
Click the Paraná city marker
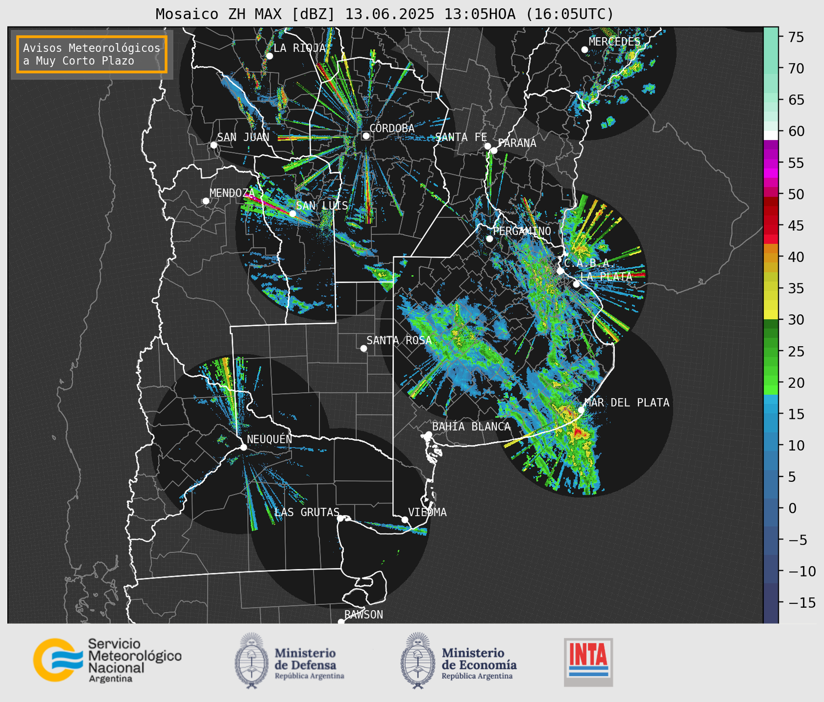pyautogui.click(x=494, y=150)
